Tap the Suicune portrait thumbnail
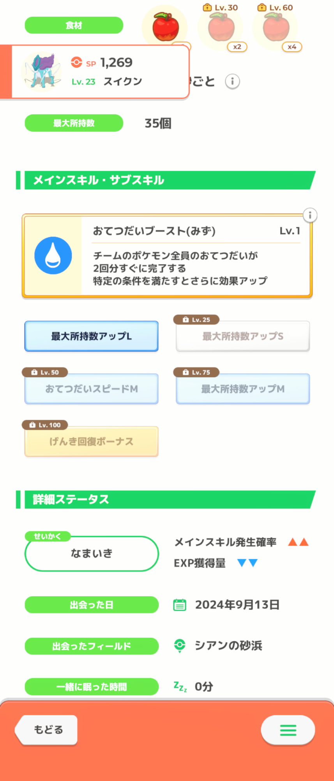Screen dimensions: 334x781 click(42, 71)
